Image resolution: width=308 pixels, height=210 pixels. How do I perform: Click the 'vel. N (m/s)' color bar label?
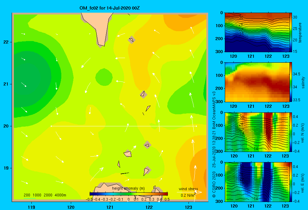302,133
